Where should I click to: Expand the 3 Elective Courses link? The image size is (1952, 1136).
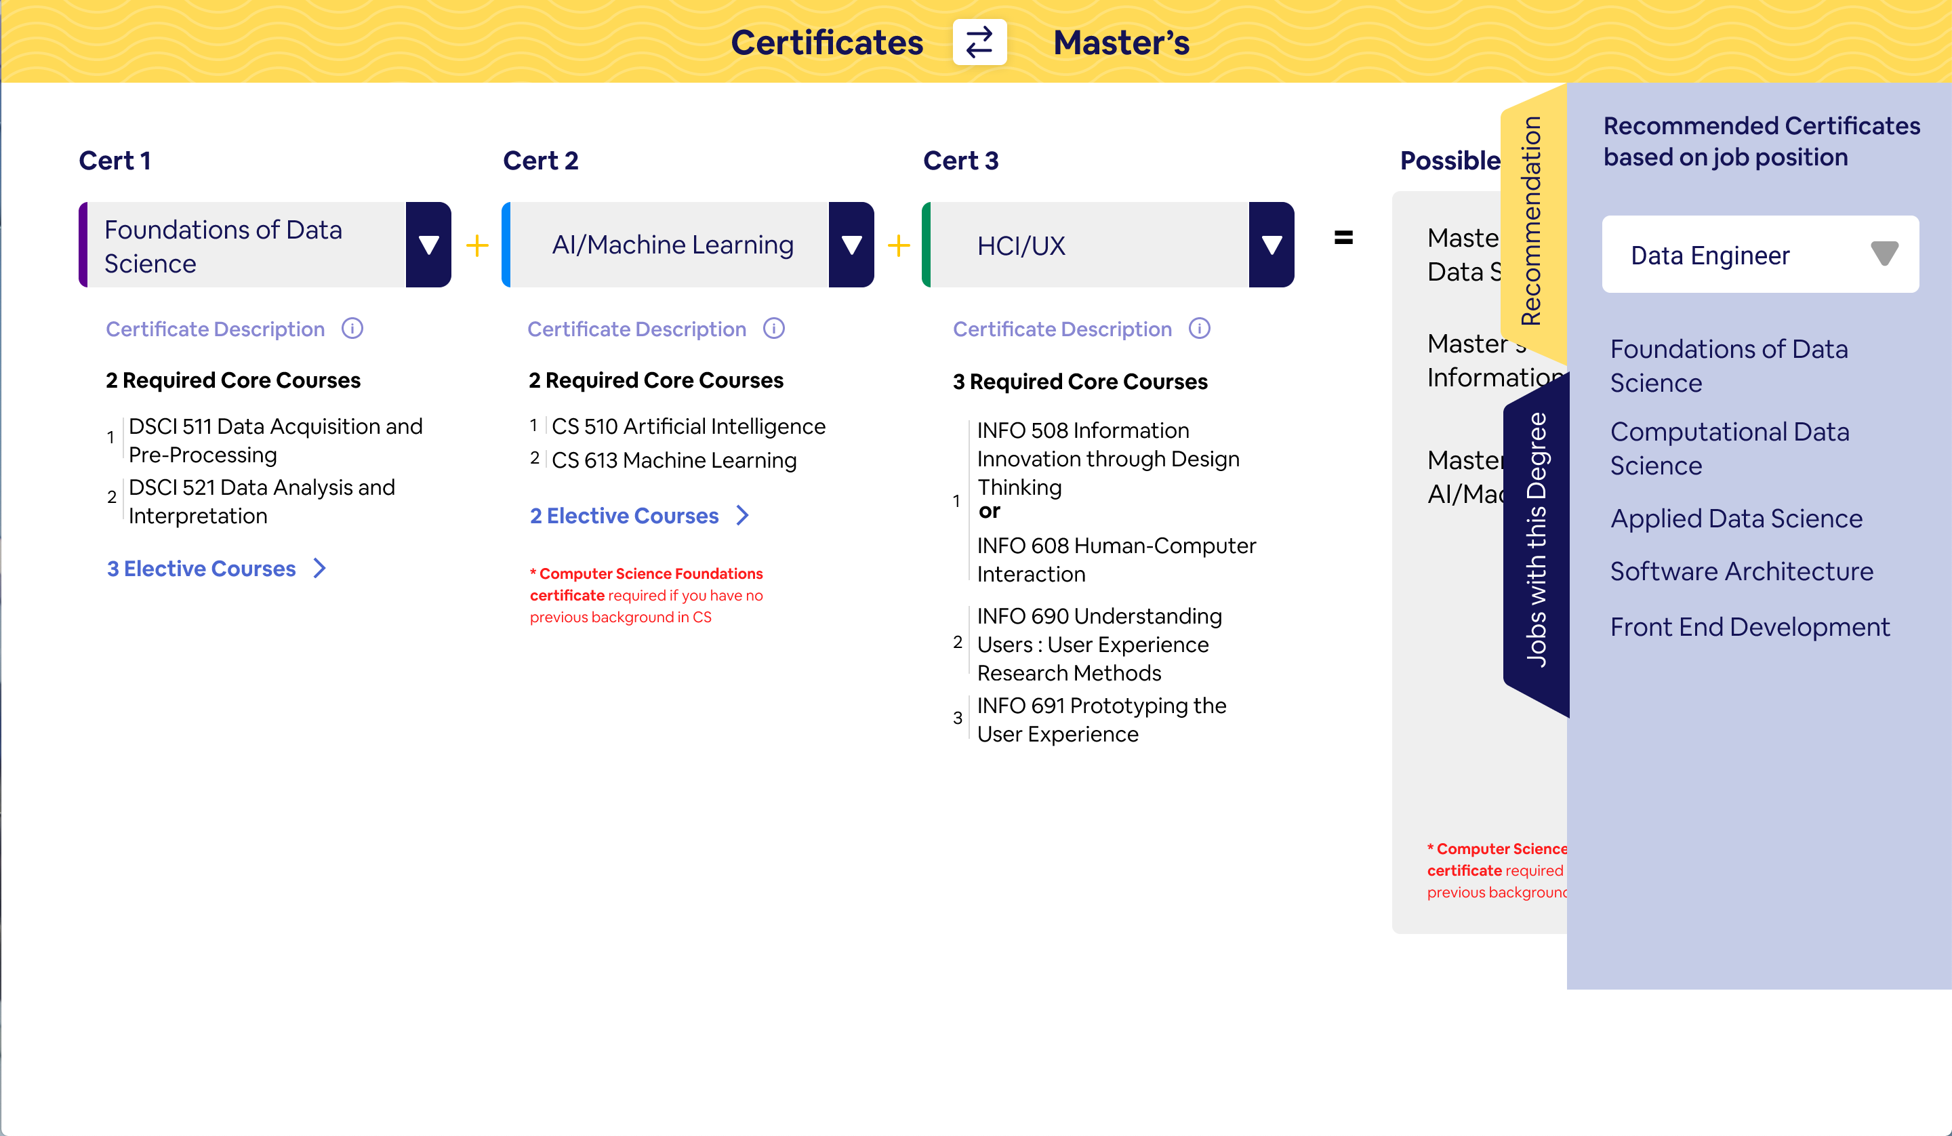201,569
